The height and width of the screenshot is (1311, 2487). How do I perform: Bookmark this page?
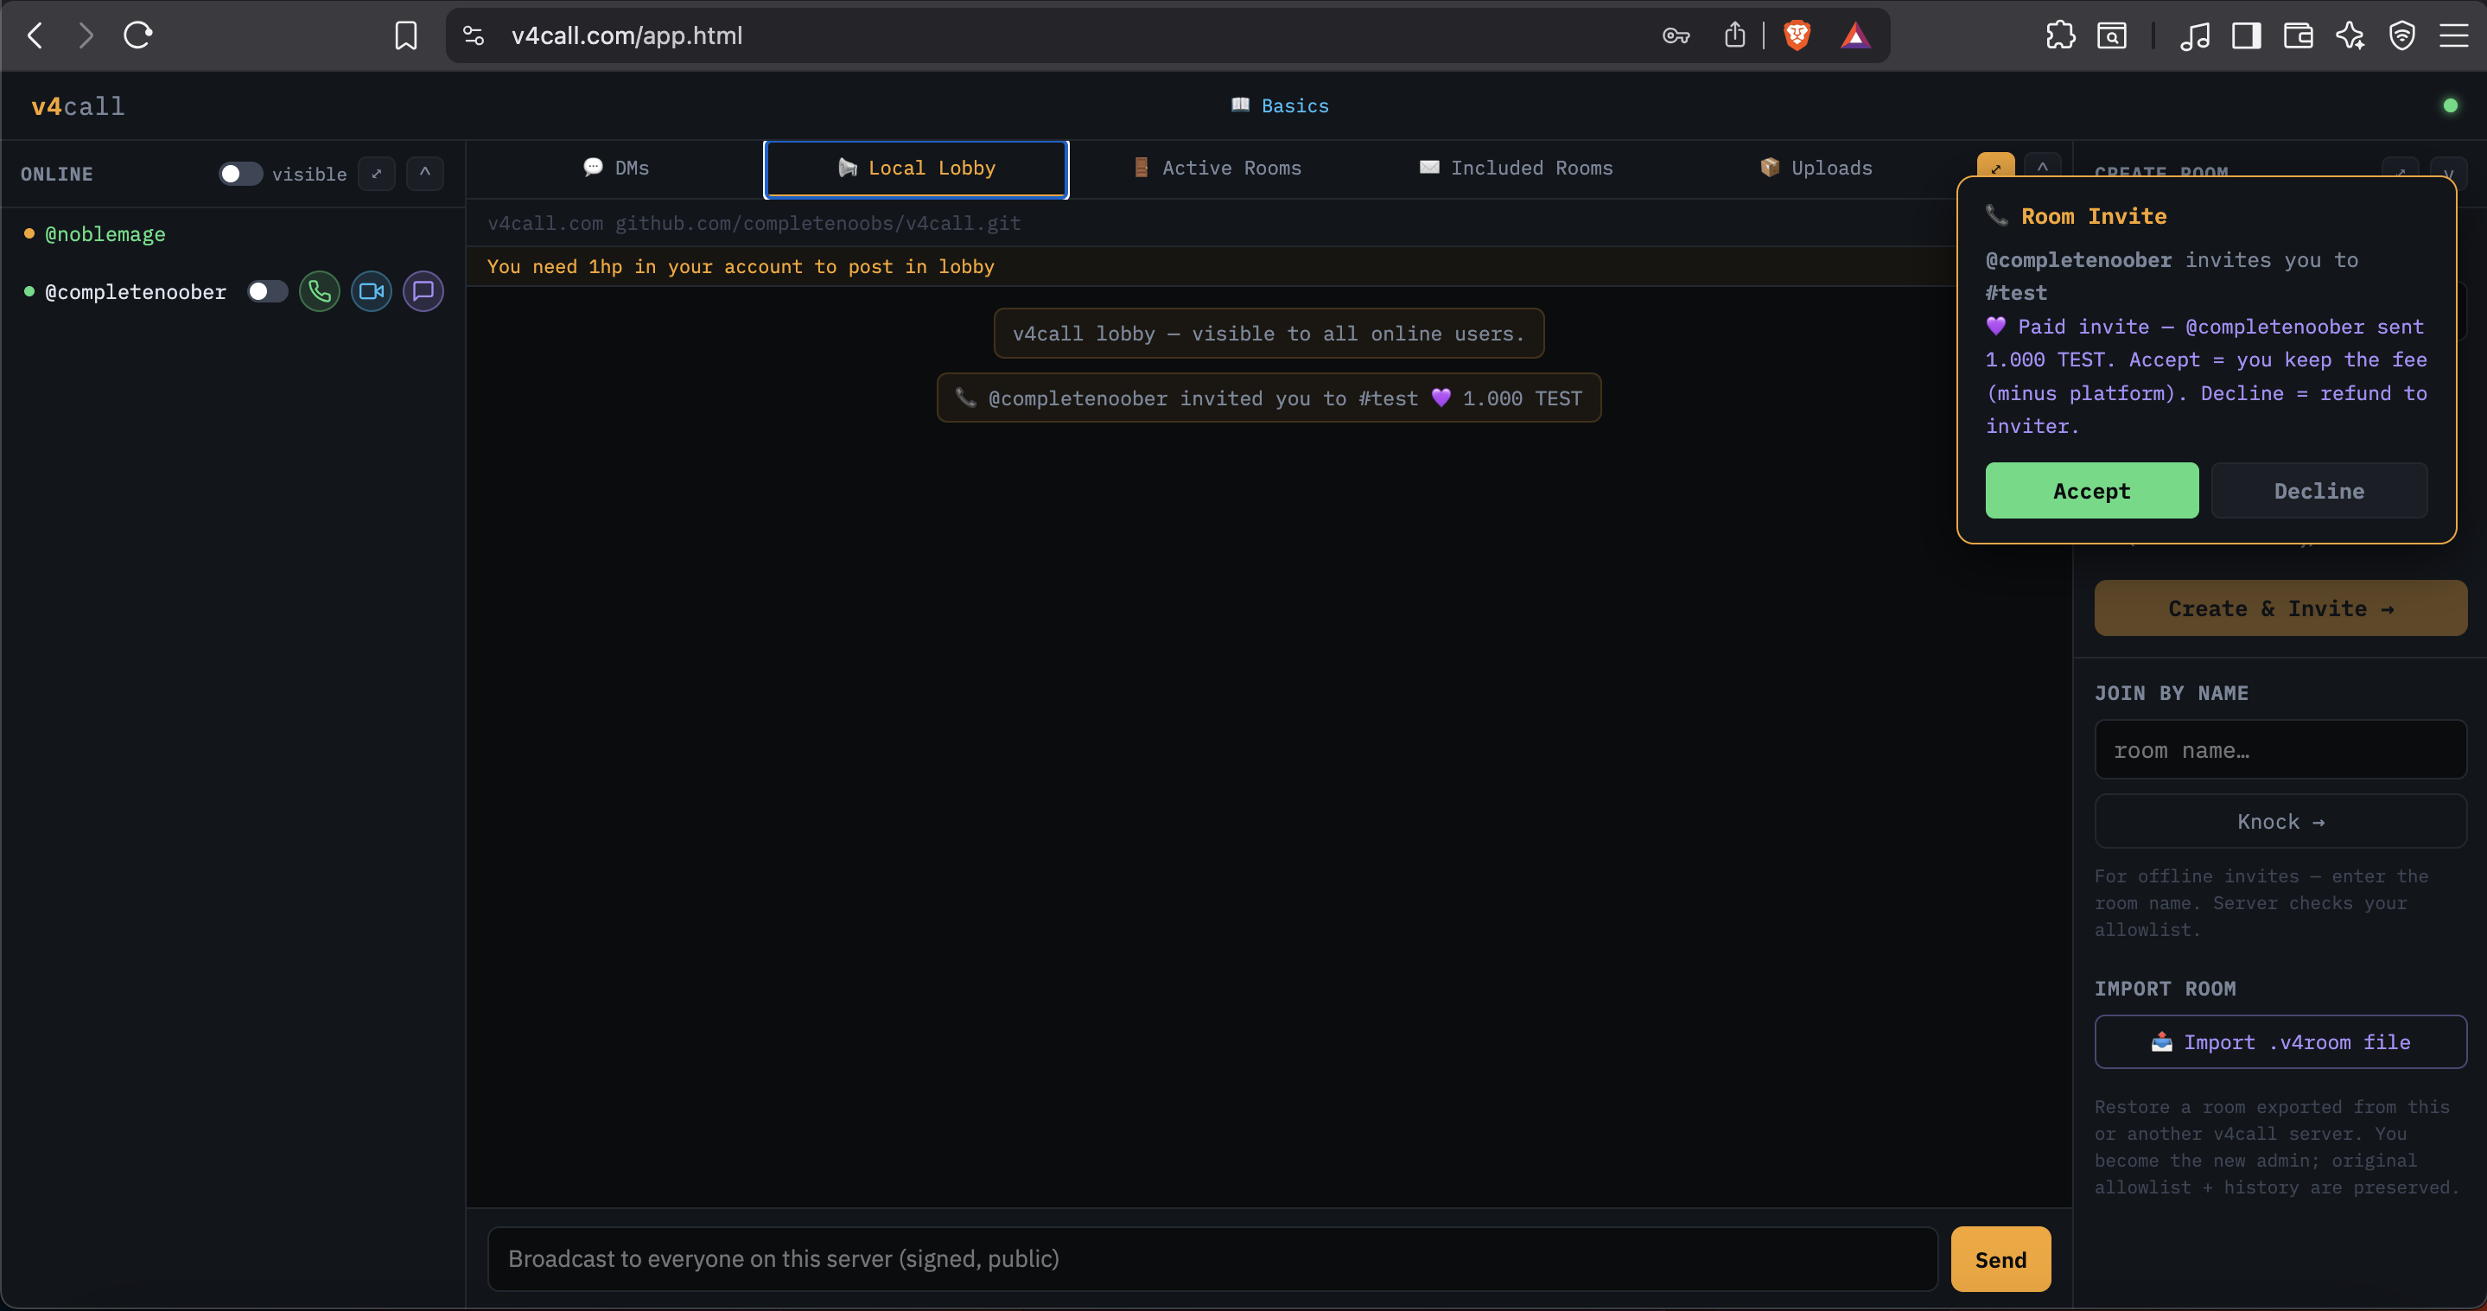406,35
